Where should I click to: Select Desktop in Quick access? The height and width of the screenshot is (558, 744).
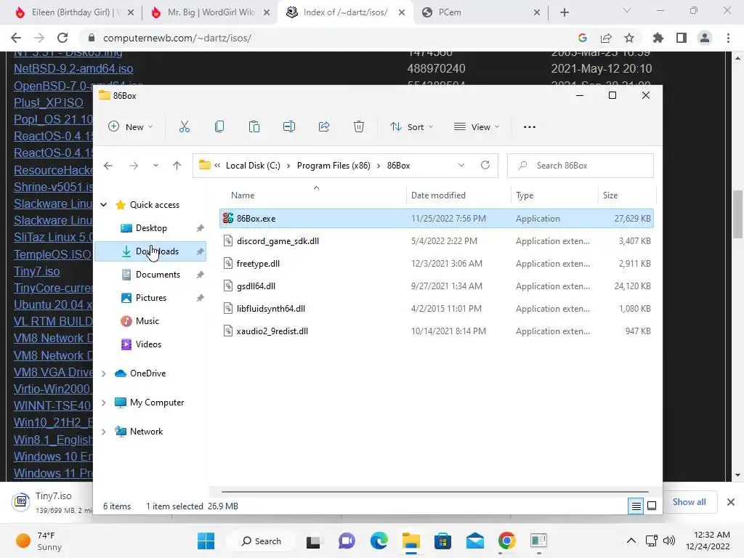151,228
